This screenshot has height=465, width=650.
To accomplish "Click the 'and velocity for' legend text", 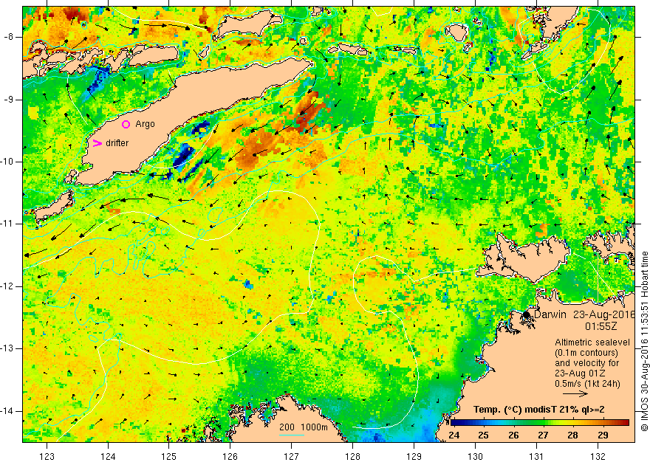I will click(587, 363).
